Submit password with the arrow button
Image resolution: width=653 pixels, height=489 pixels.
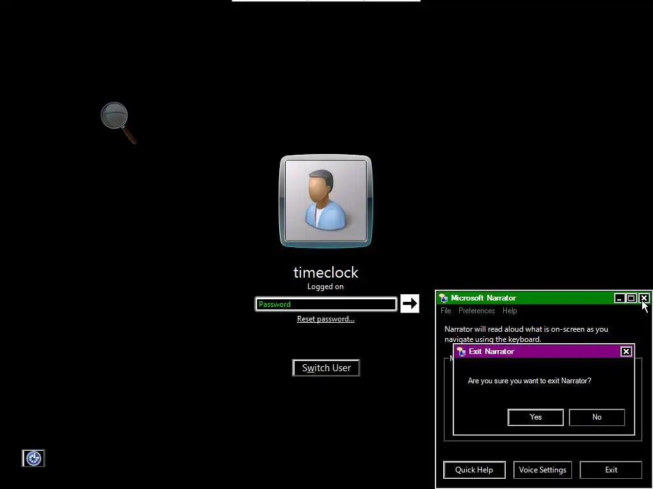410,304
